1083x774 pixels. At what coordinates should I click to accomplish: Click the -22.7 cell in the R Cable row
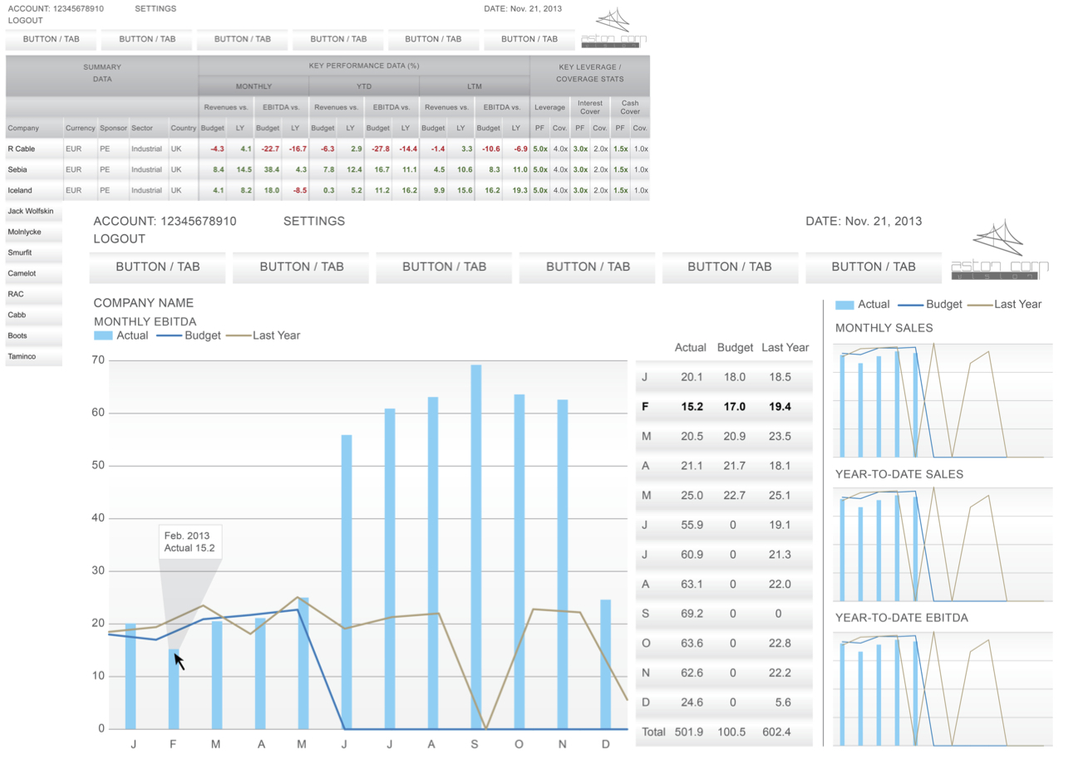tap(270, 149)
